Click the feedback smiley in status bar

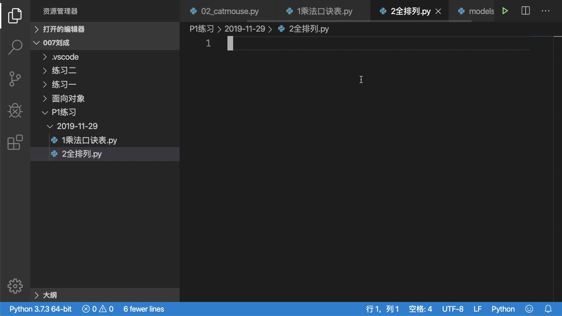[x=529, y=309]
